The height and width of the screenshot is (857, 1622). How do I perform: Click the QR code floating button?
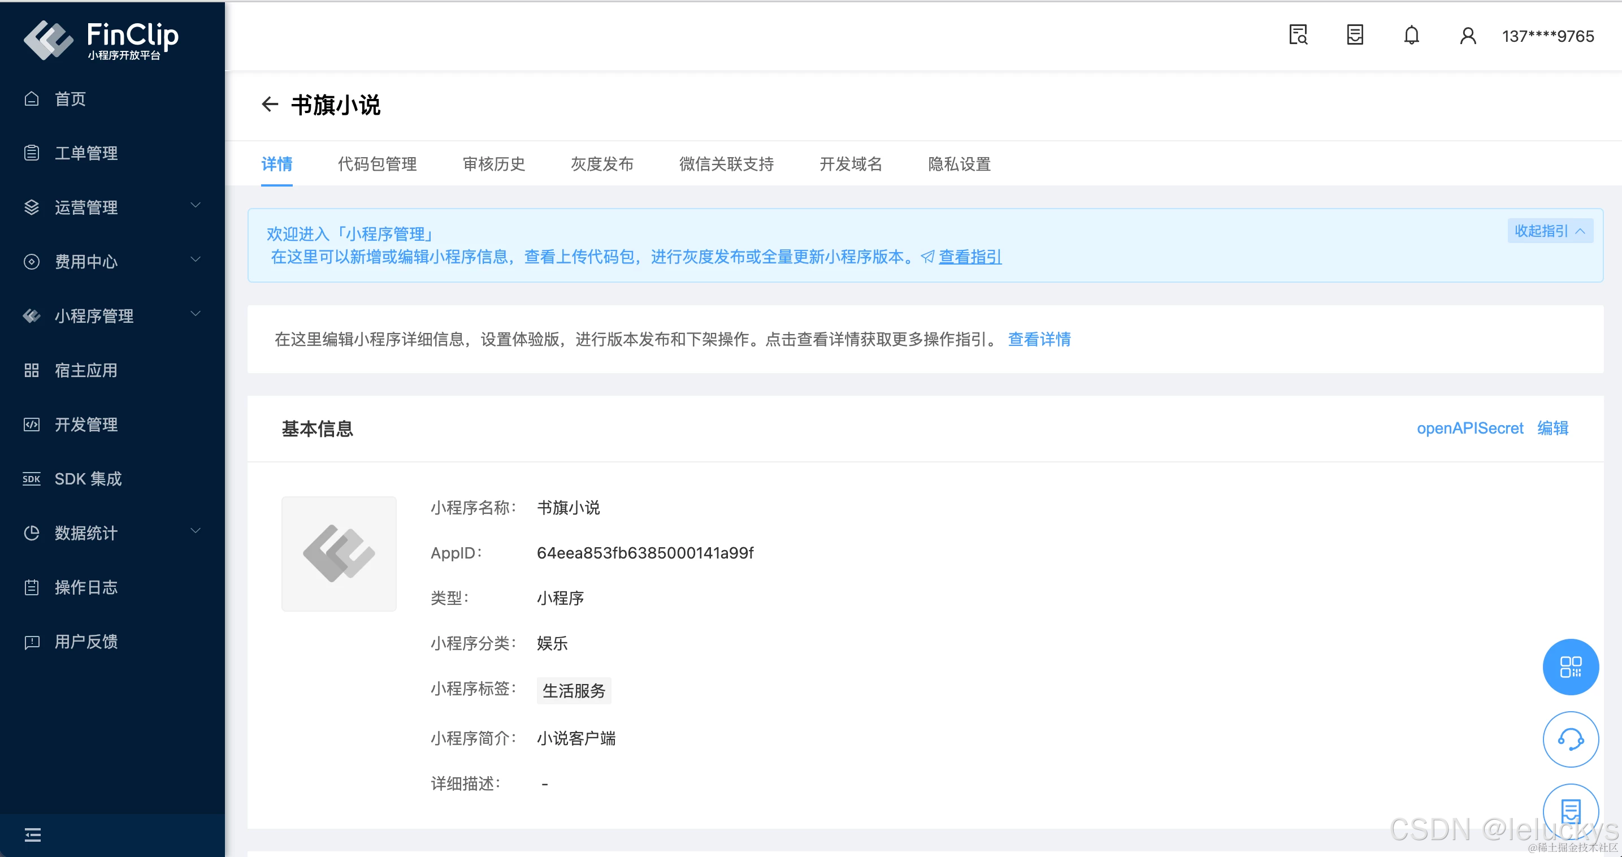point(1570,667)
